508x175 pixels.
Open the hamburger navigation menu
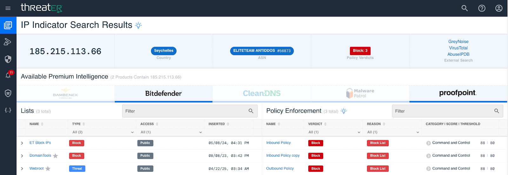[x=8, y=8]
